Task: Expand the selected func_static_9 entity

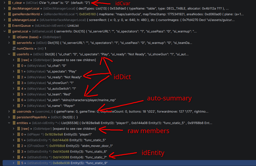Action: click(14, 163)
